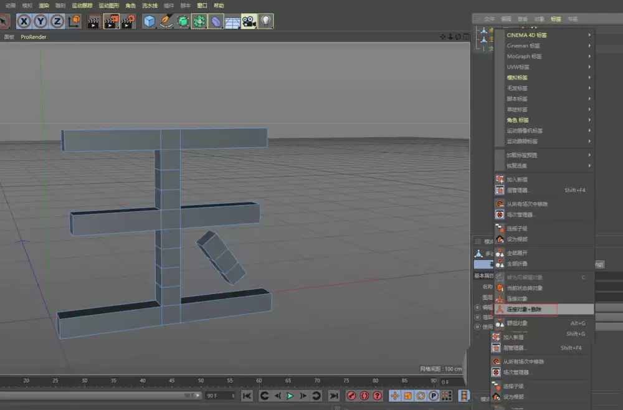
Task: Enable automatic keyframing red circle toggle
Action: (x=351, y=396)
